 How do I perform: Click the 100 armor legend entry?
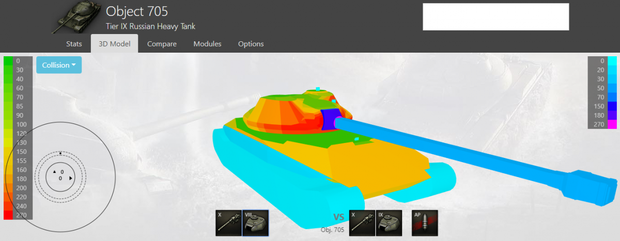(x=18, y=124)
